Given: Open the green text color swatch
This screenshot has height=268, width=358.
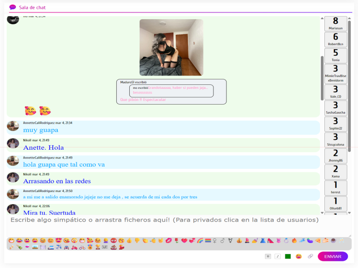Looking at the screenshot, I should 288,256.
